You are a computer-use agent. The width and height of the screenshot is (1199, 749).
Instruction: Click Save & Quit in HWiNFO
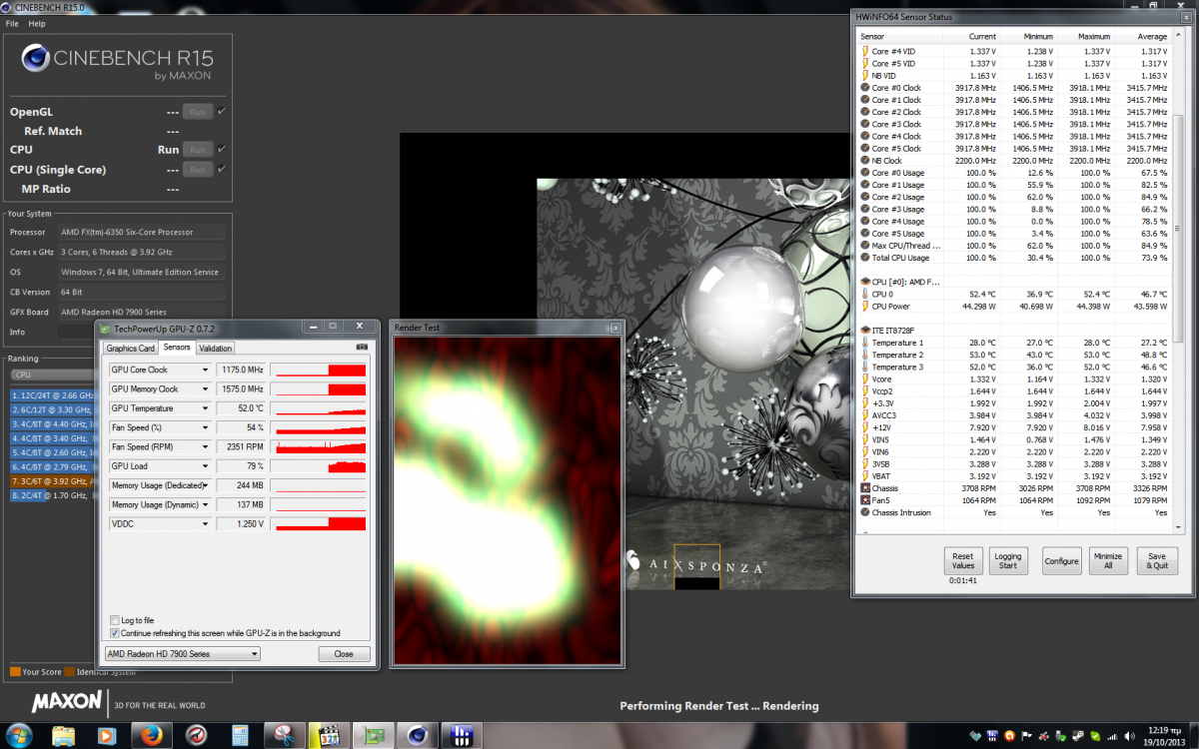point(1157,560)
